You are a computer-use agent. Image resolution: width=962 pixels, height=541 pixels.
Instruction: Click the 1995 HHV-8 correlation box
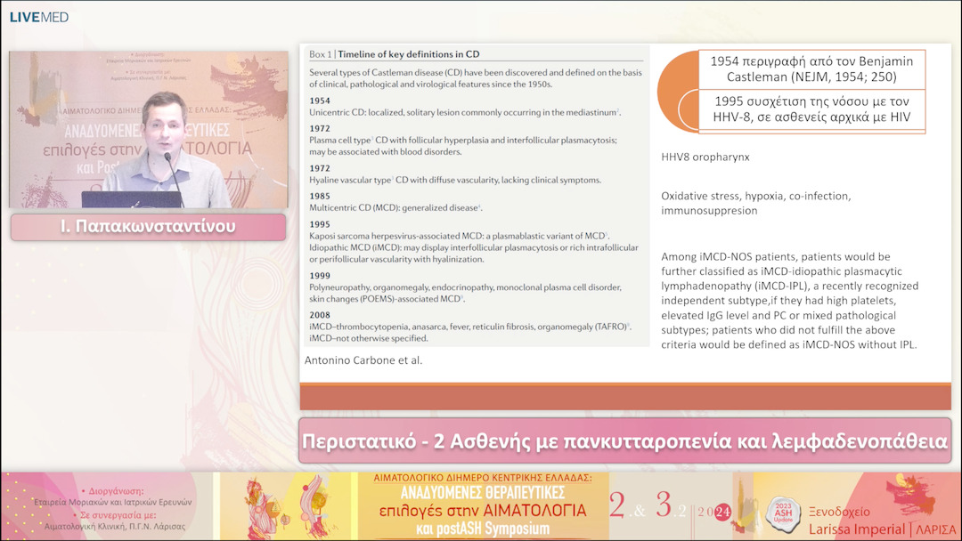pos(811,111)
